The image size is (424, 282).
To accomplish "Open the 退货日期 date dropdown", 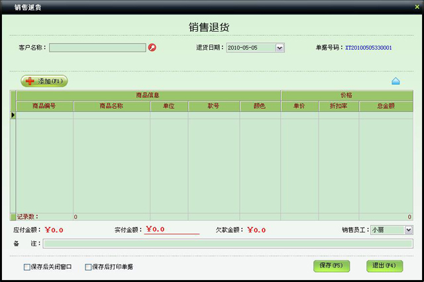I will point(280,48).
